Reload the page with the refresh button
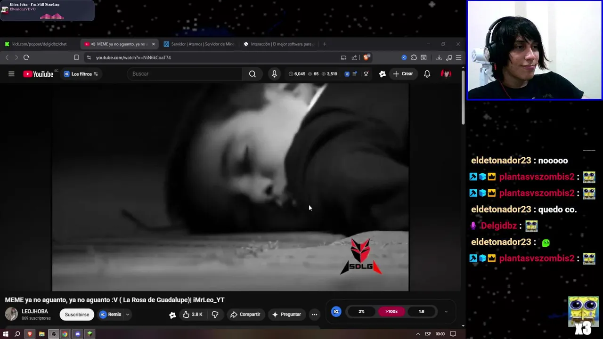This screenshot has height=339, width=603. [26, 57]
